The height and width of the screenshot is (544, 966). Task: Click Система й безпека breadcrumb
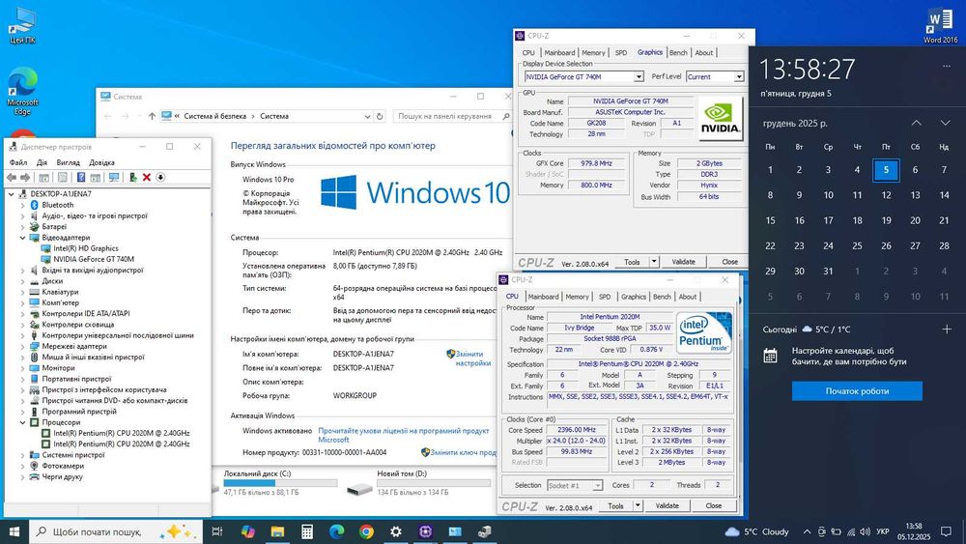pyautogui.click(x=215, y=116)
